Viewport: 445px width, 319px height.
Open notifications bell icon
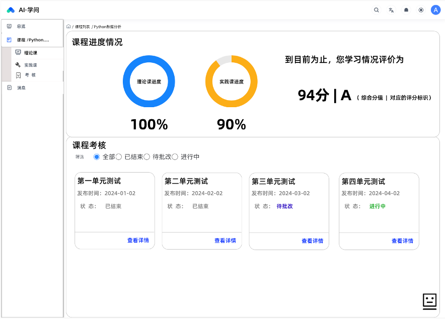pos(406,10)
